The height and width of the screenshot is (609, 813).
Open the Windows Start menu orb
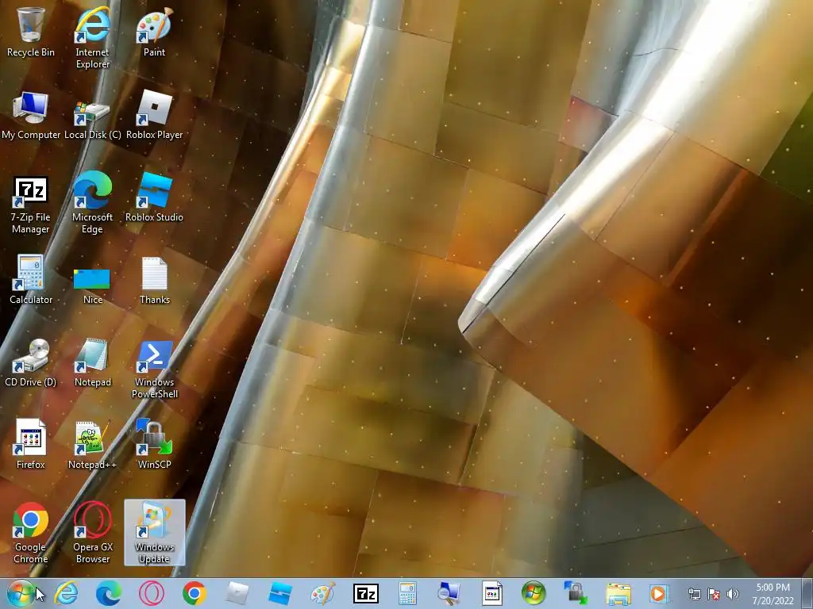[x=21, y=593]
